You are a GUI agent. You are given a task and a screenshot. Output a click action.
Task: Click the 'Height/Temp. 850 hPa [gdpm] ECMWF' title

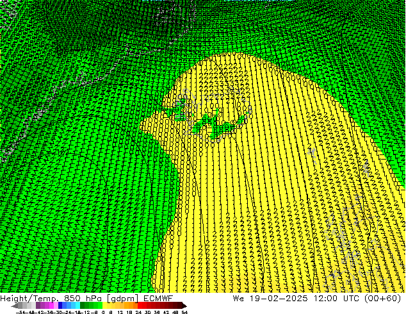pos(86,298)
